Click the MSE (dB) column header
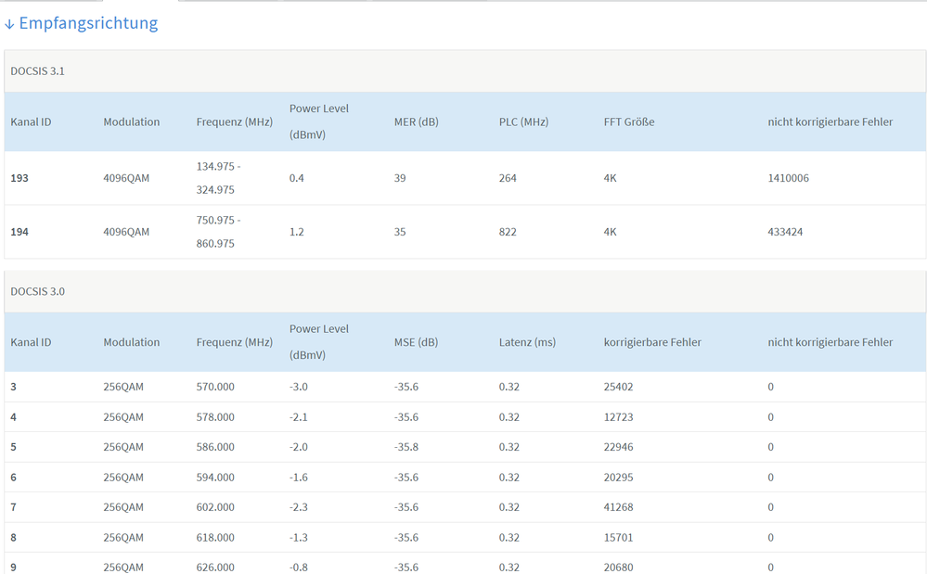The image size is (927, 574). 416,342
